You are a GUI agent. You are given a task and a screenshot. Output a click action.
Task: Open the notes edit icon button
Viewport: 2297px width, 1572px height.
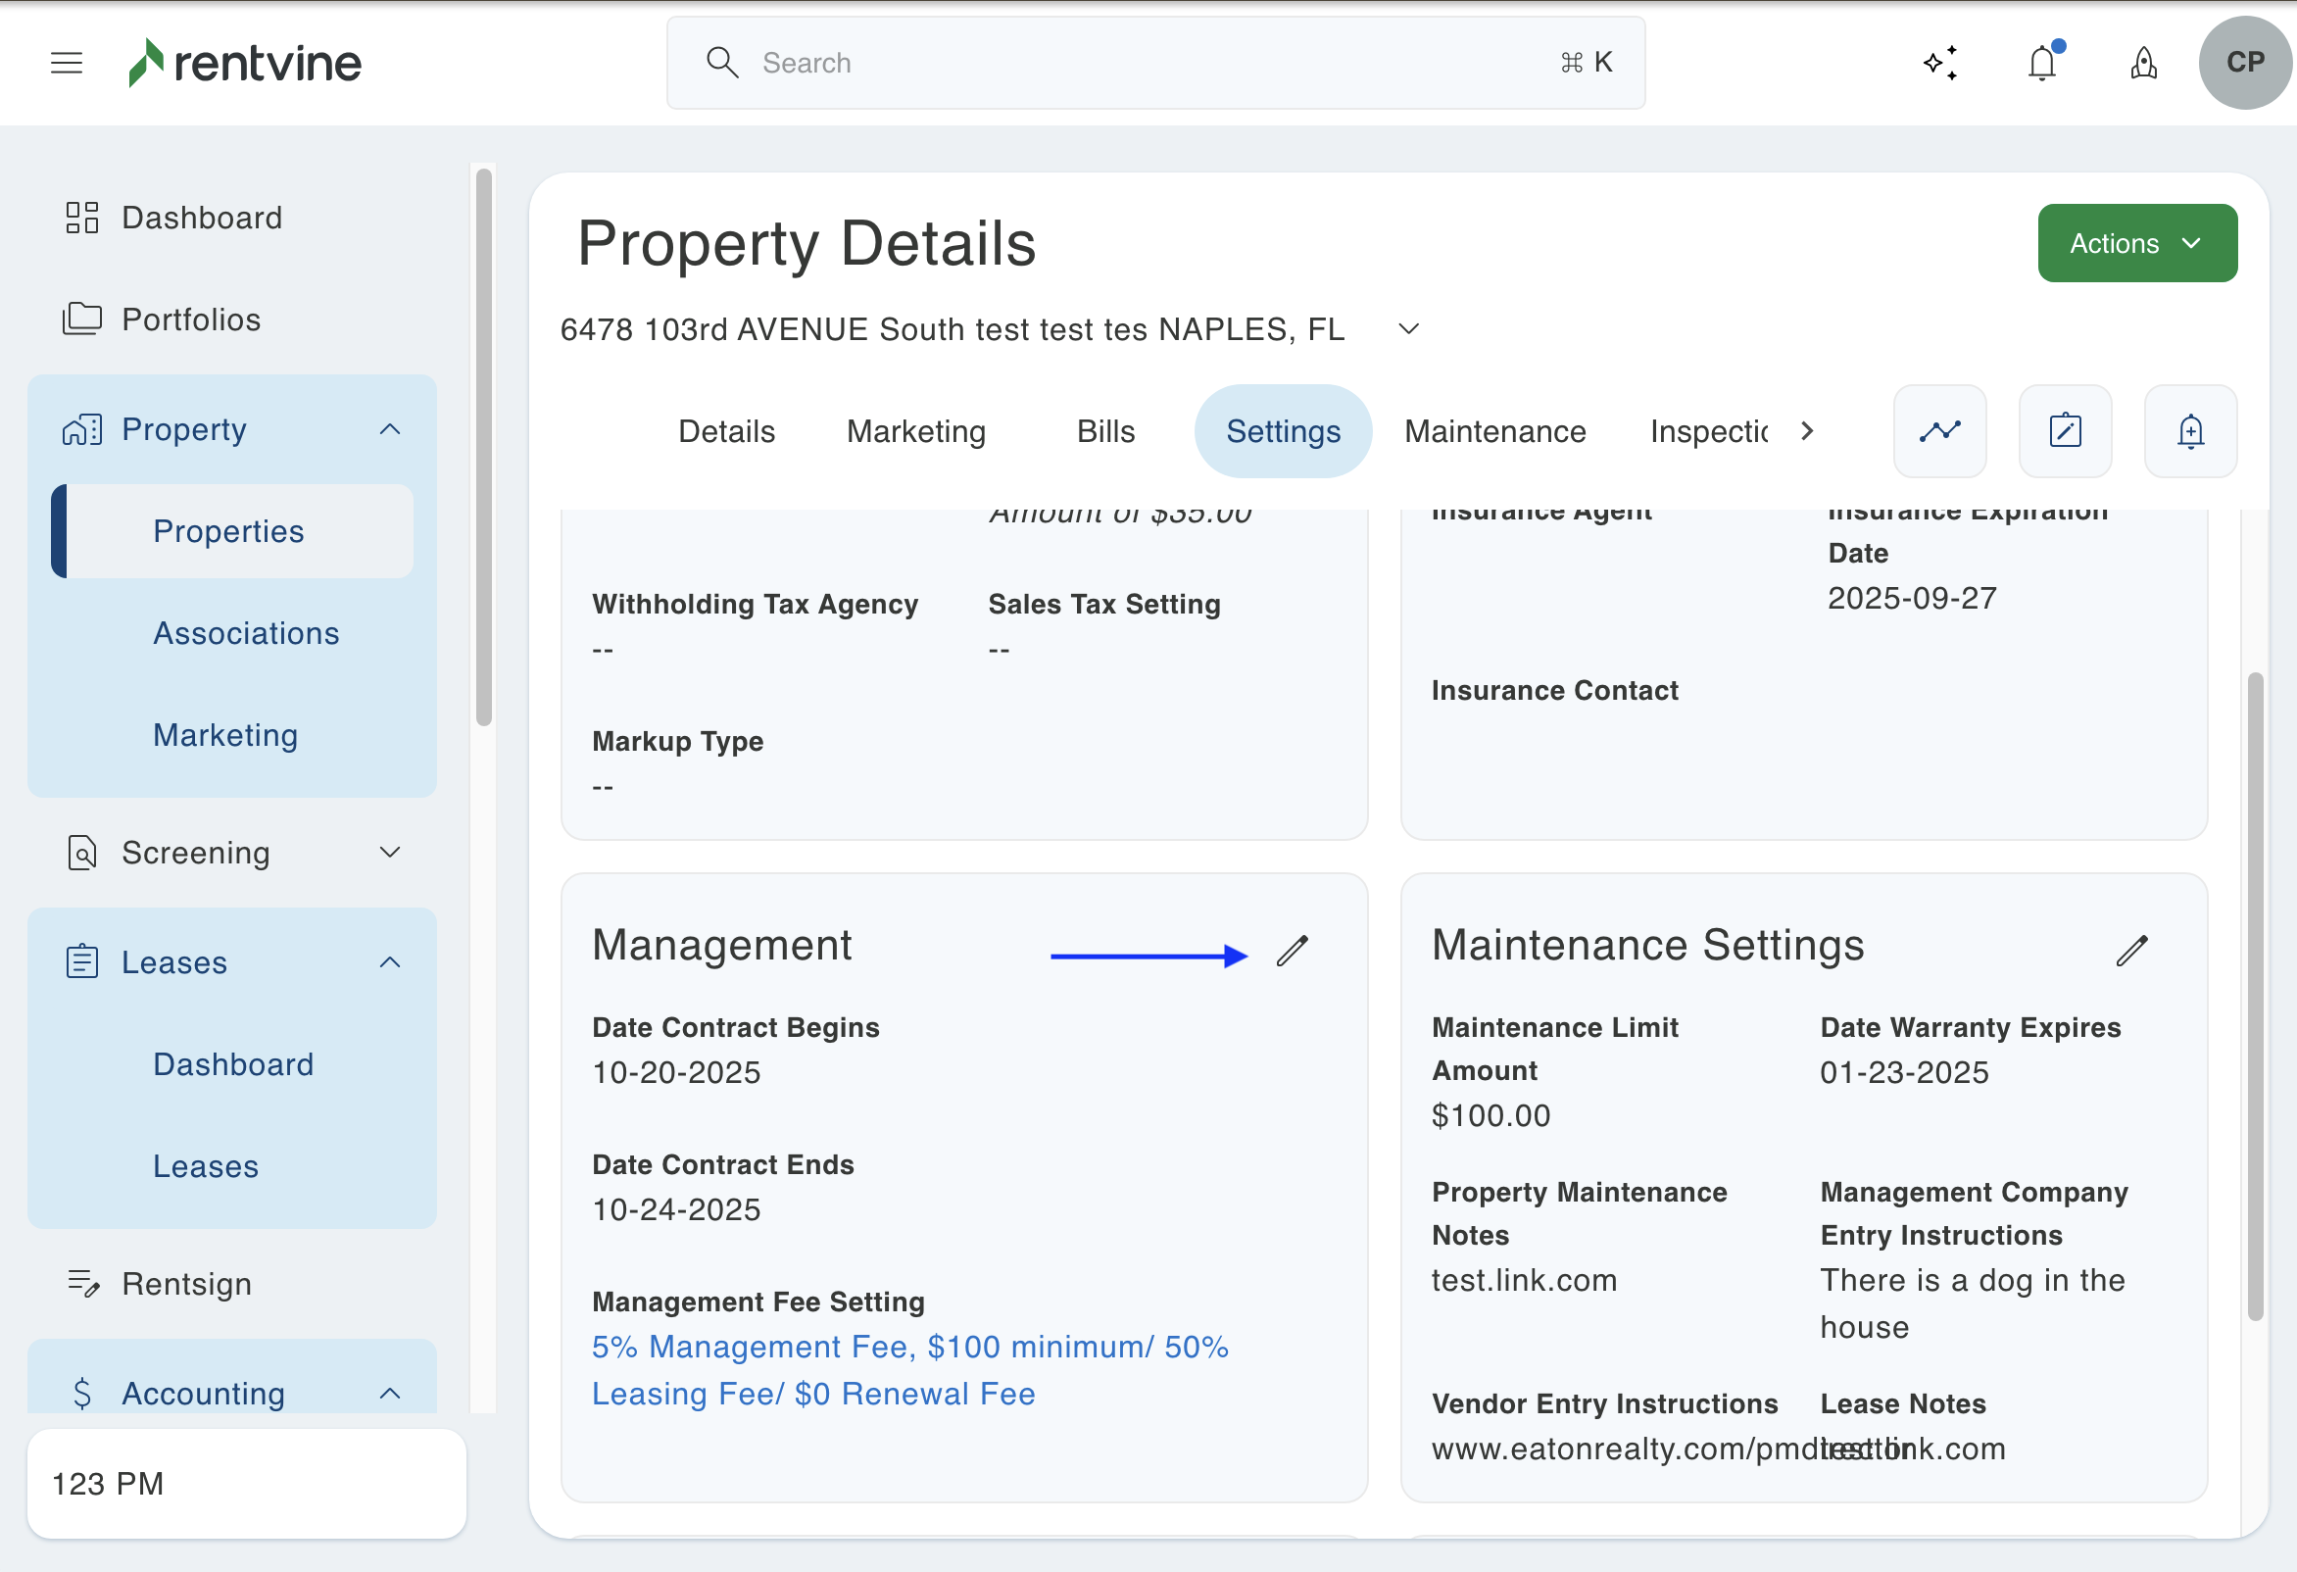tap(2065, 431)
